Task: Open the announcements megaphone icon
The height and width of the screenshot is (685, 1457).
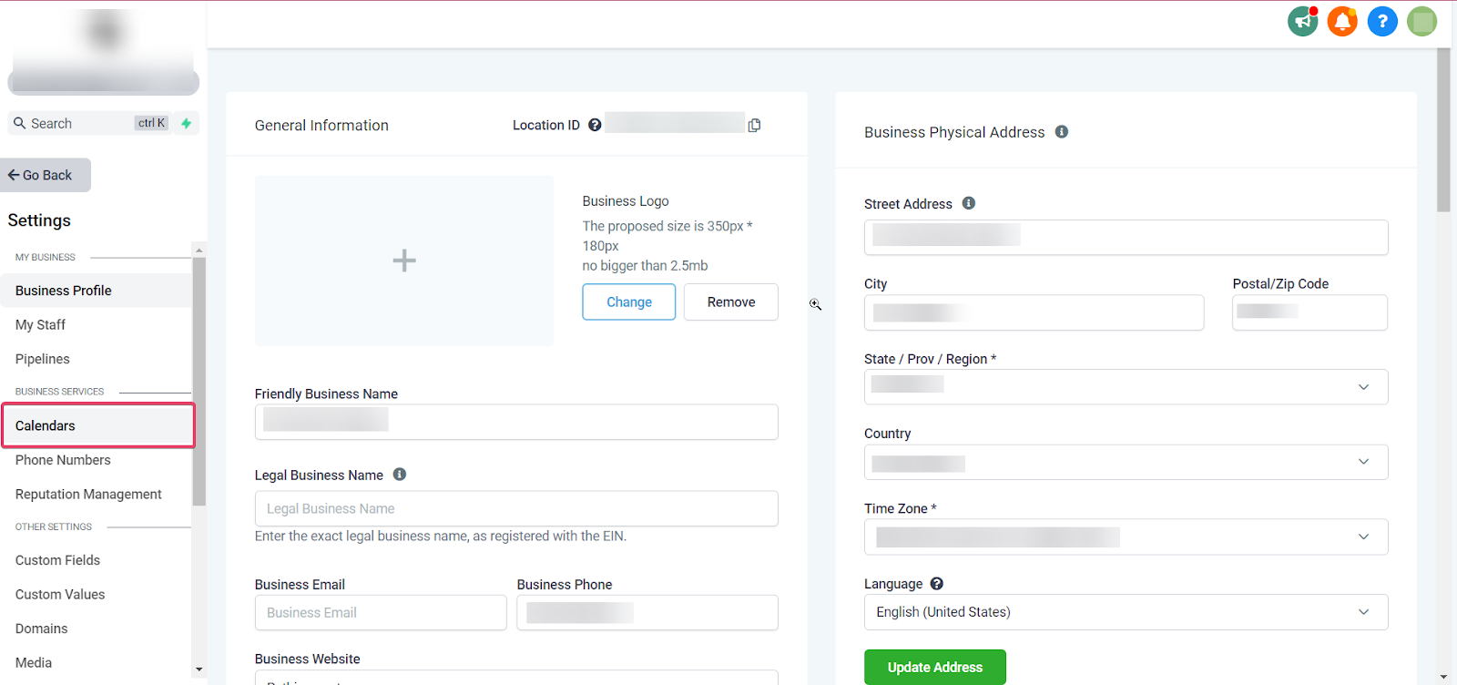Action: pyautogui.click(x=1303, y=21)
